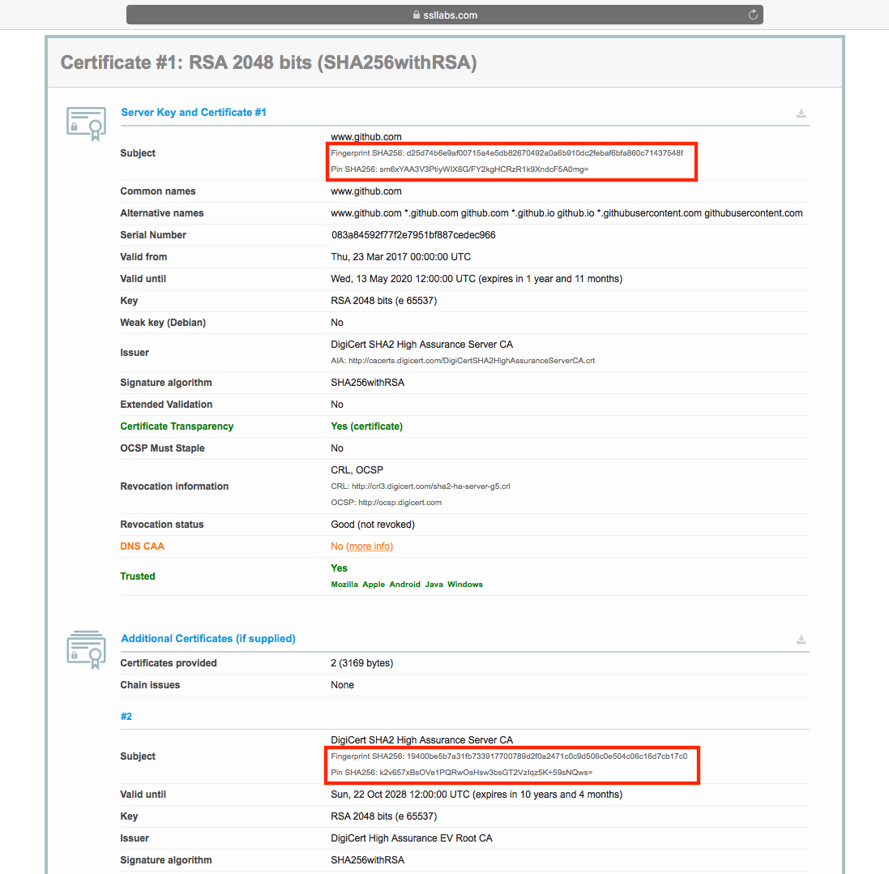Click the download icon for Additional Certificates
Image resolution: width=889 pixels, height=874 pixels.
click(x=801, y=640)
